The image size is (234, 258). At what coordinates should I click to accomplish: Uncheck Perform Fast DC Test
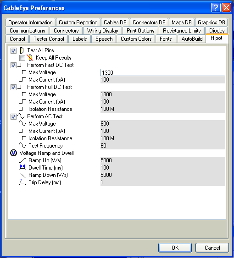[13, 65]
